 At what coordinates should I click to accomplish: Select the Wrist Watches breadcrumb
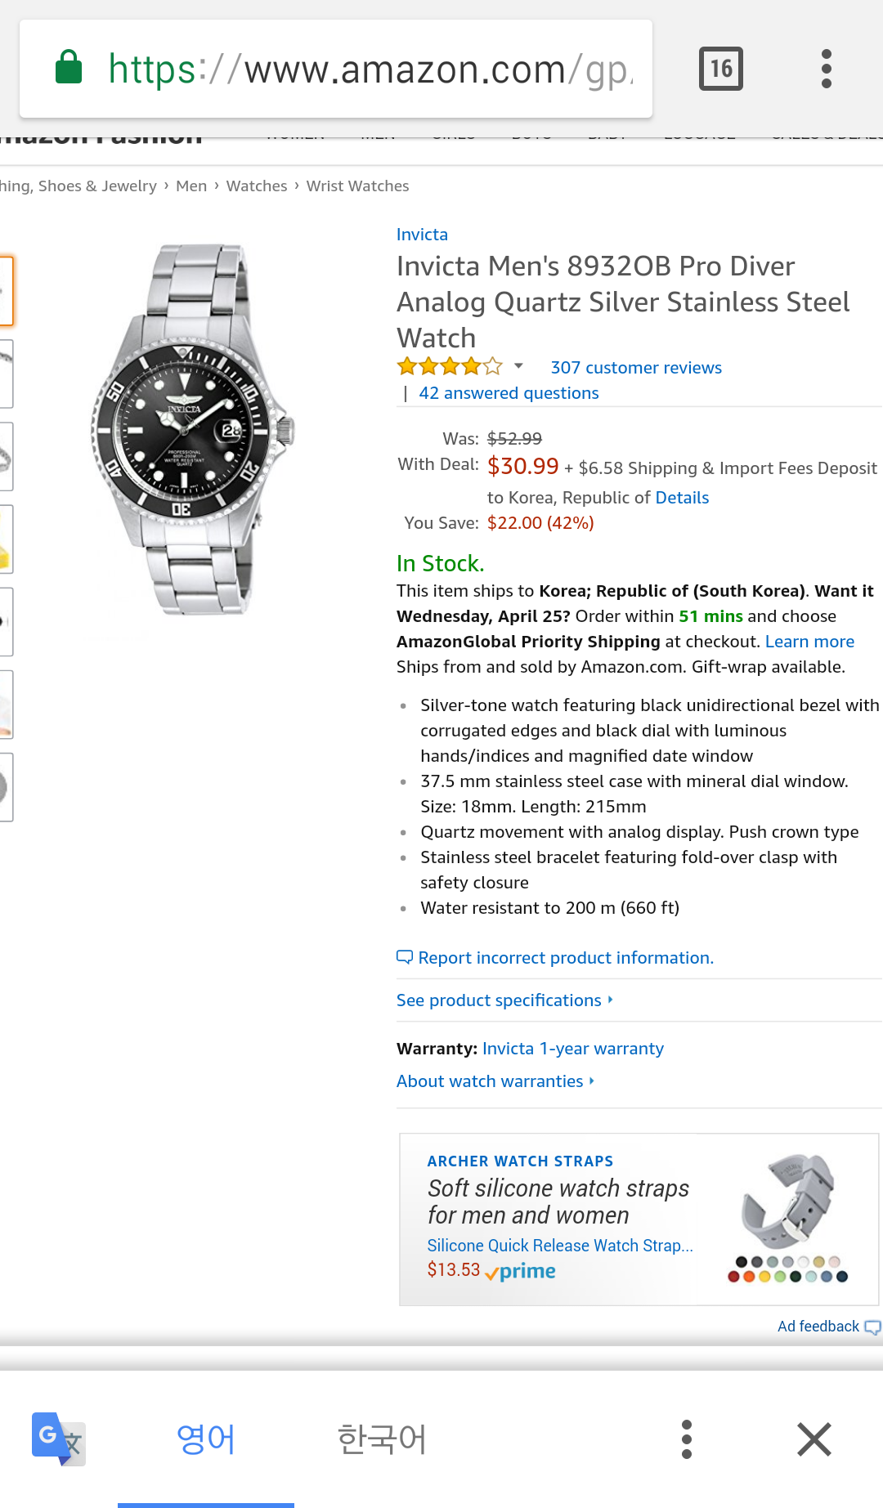[357, 186]
